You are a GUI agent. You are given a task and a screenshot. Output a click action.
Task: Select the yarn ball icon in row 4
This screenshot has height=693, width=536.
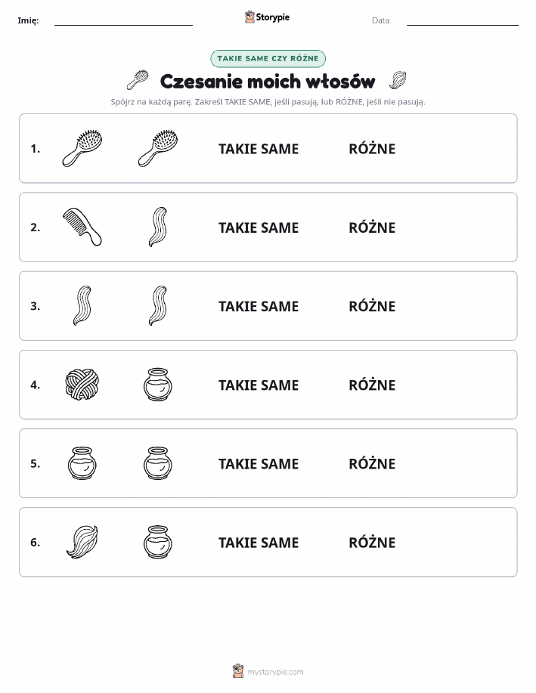click(82, 385)
